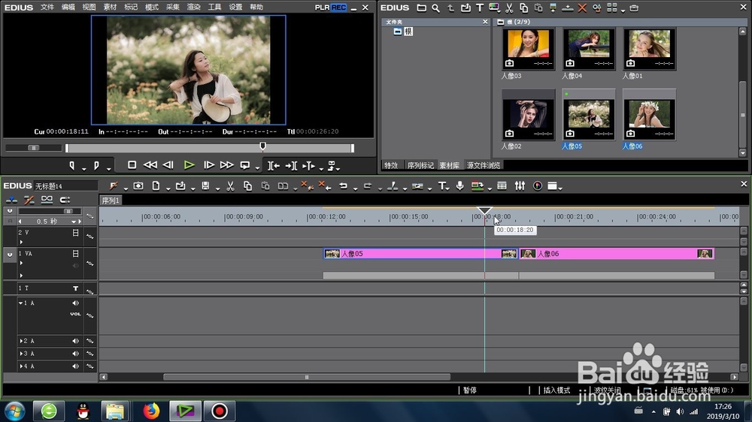Cut the selected clip using timeline scissors
This screenshot has width=752, height=422.
pos(230,186)
